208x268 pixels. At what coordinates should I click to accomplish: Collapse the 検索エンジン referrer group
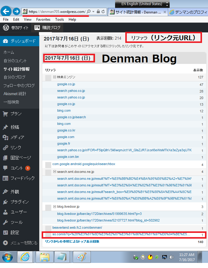pyautogui.click(x=55, y=77)
